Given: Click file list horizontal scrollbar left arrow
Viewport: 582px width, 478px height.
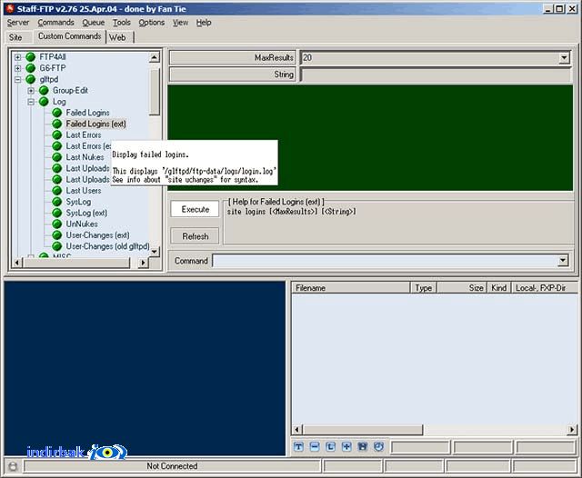Looking at the screenshot, I should tap(296, 430).
